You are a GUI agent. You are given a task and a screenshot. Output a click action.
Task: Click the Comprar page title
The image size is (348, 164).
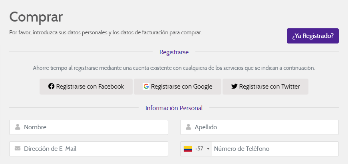click(x=36, y=17)
